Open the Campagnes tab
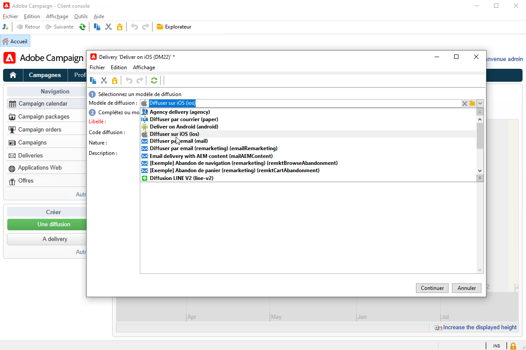This screenshot has height=350, width=526. click(45, 75)
